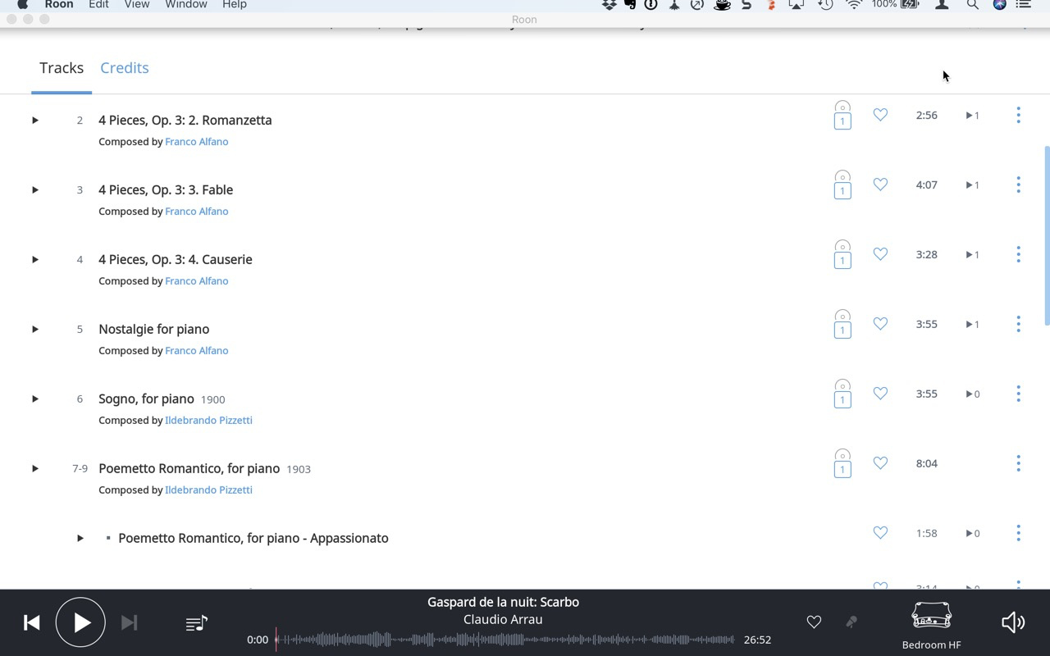Open the Help menu

click(x=235, y=4)
